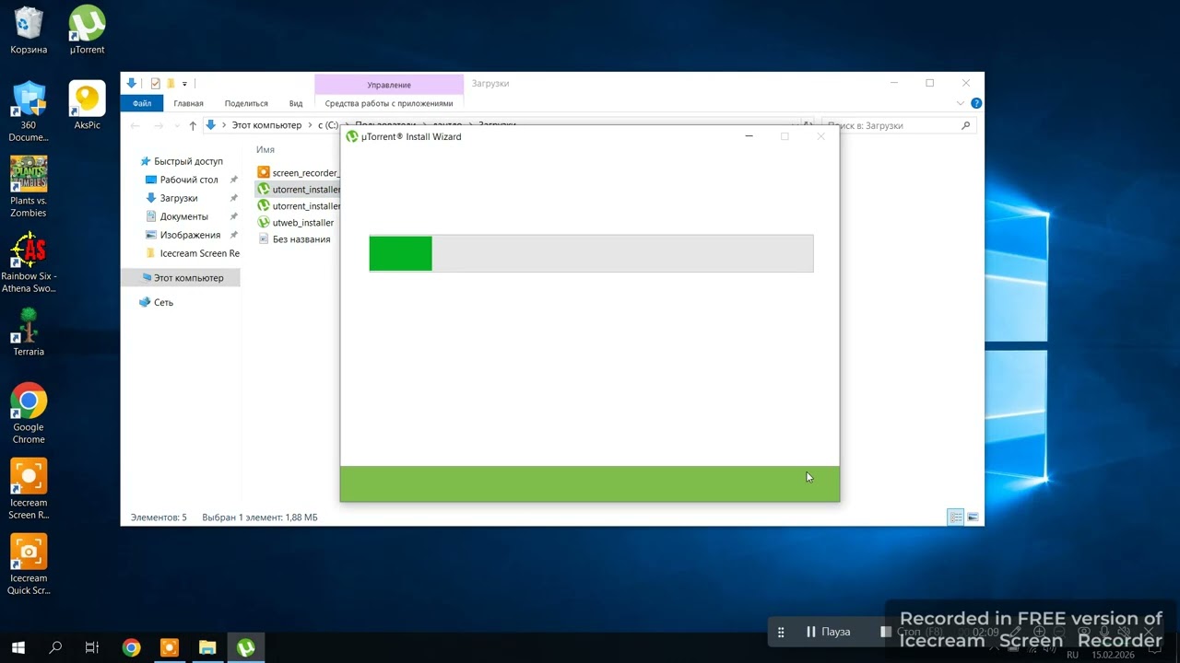
Task: Click Explorer's Help question mark icon
Action: click(976, 103)
